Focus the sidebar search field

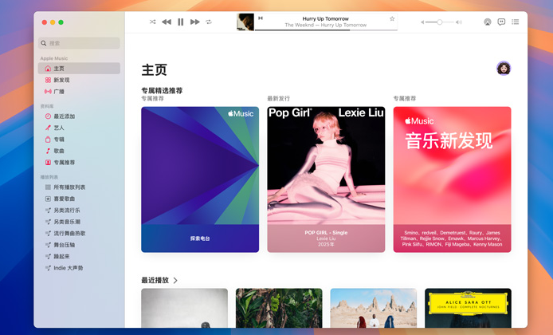pos(79,43)
